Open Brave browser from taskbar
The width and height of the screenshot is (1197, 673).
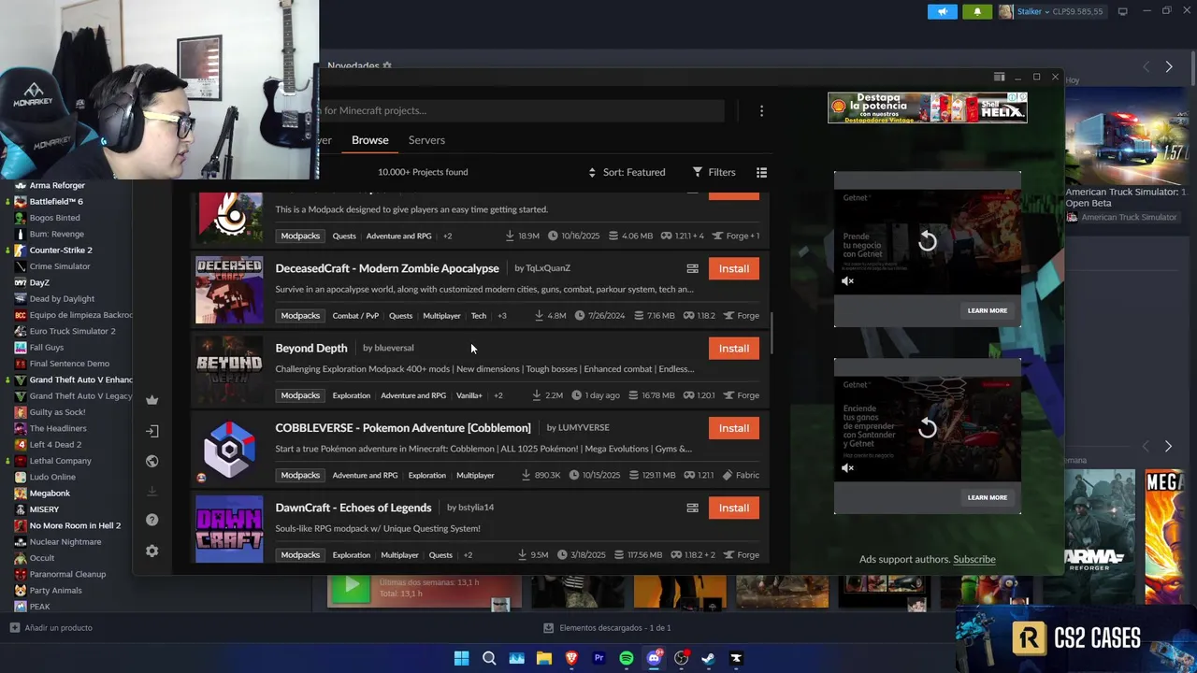click(571, 658)
